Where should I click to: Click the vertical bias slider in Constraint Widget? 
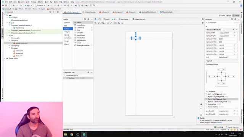pyautogui.click(x=207, y=77)
